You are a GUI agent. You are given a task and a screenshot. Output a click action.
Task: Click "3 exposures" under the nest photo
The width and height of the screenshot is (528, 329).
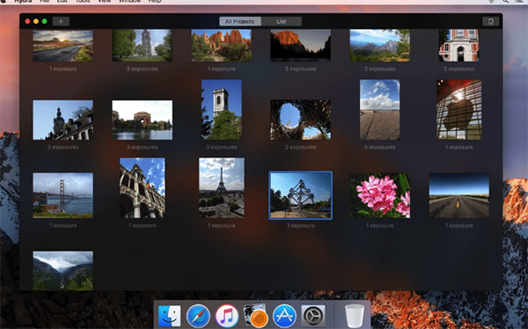point(300,147)
